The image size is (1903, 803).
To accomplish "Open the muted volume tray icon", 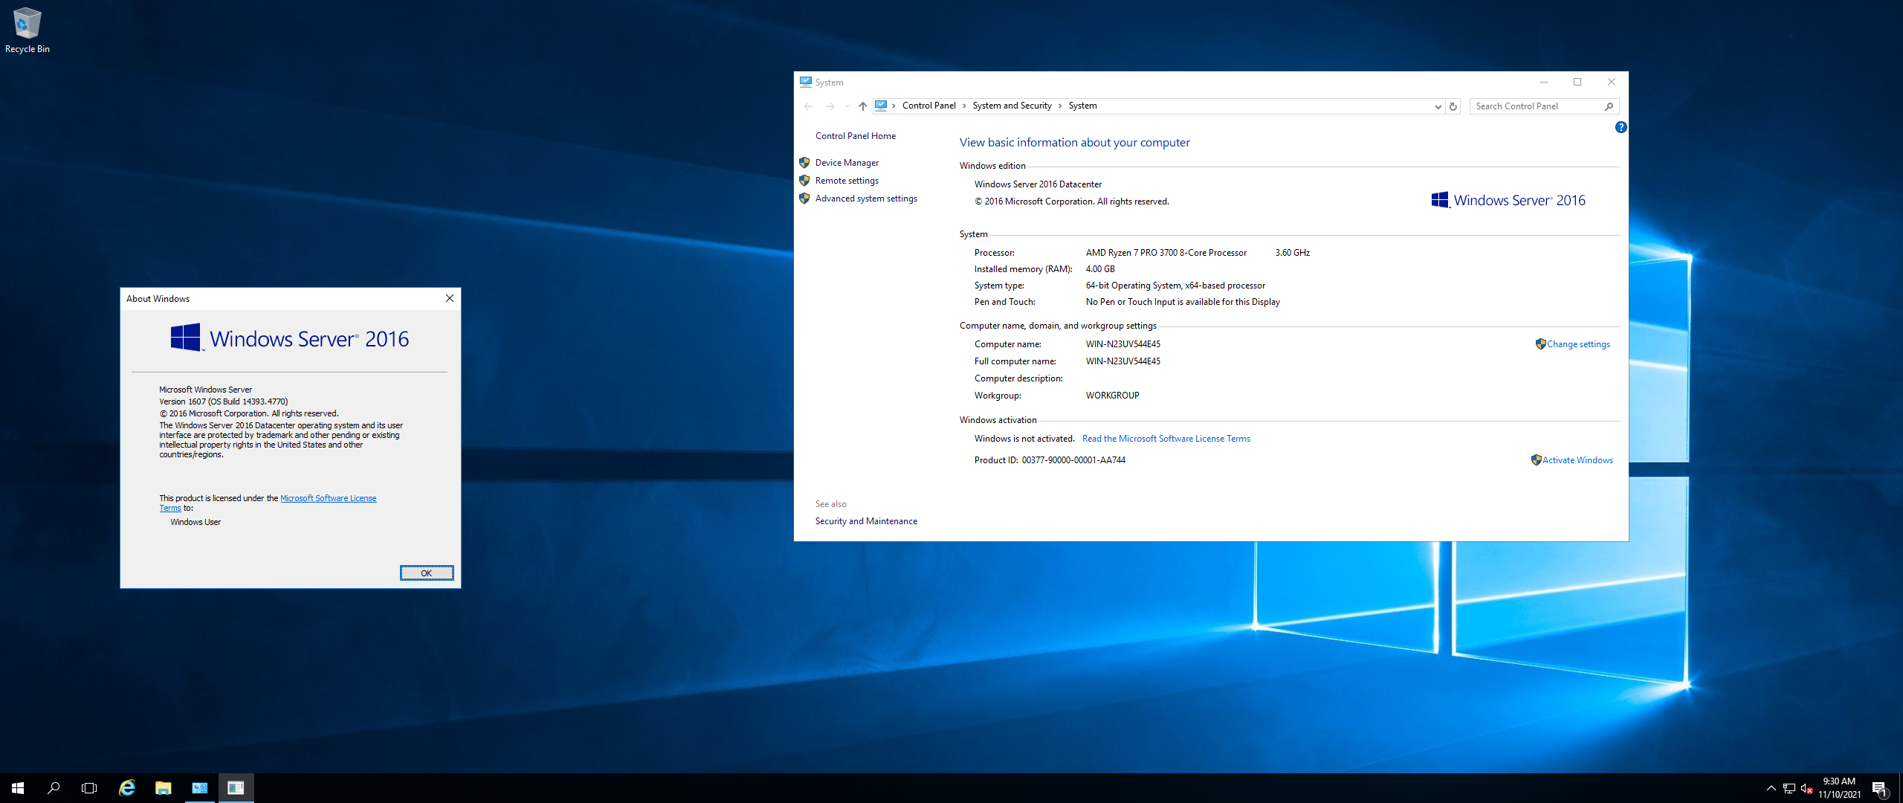I will coord(1806,788).
